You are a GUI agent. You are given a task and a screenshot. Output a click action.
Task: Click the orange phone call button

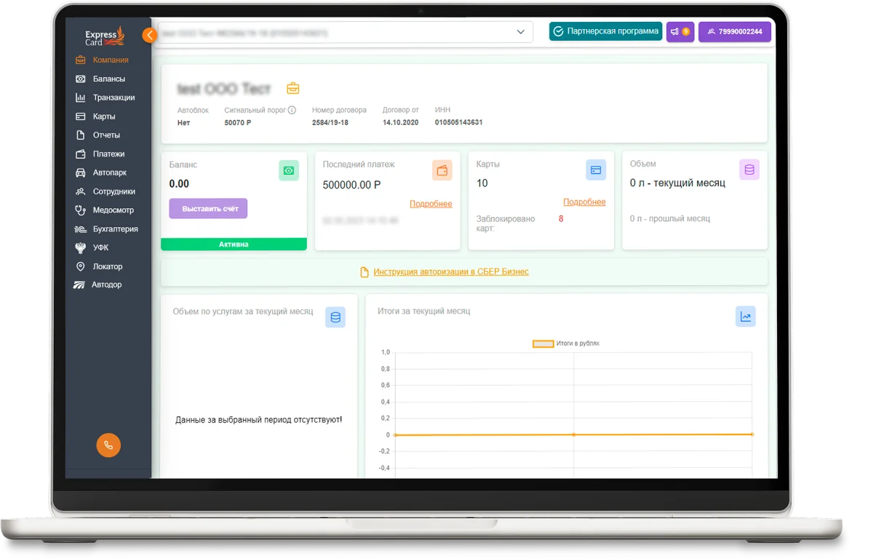click(108, 445)
